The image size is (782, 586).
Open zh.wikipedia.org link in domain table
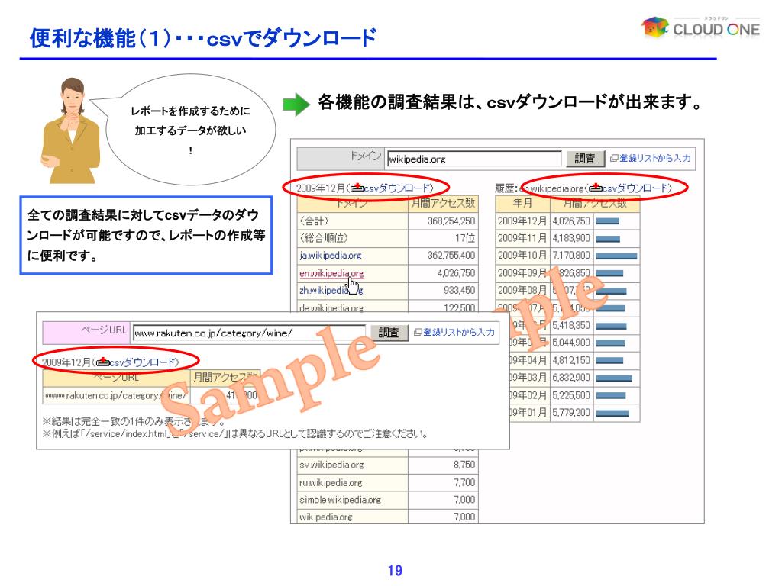click(x=331, y=291)
